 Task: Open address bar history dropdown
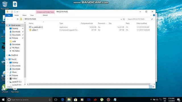pos(121,19)
